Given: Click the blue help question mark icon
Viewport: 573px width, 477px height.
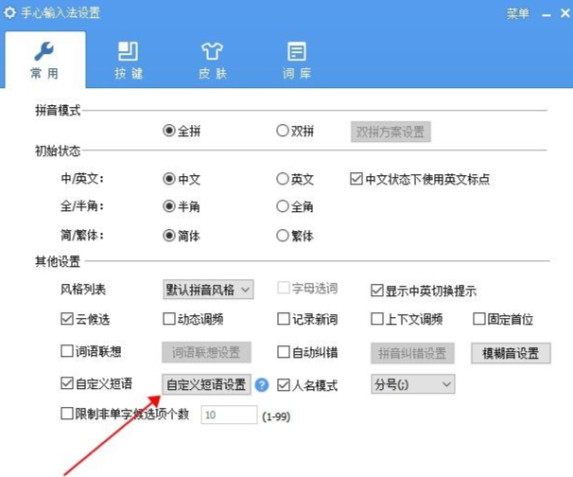Looking at the screenshot, I should click(x=262, y=385).
